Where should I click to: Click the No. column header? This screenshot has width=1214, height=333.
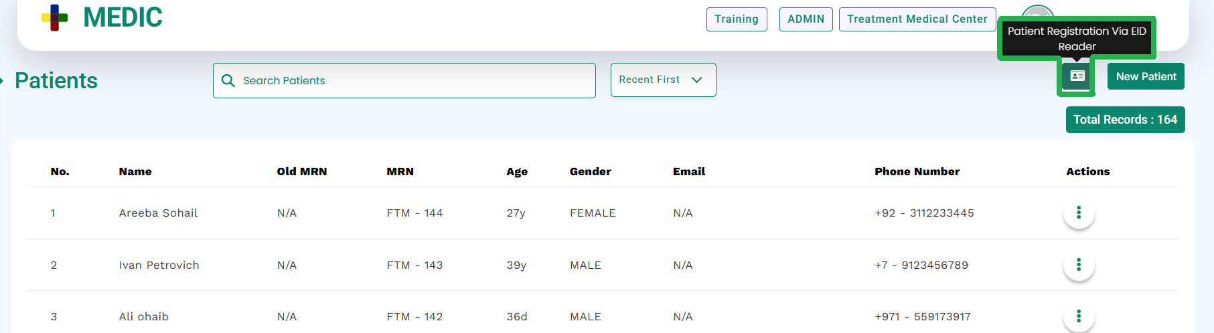60,172
